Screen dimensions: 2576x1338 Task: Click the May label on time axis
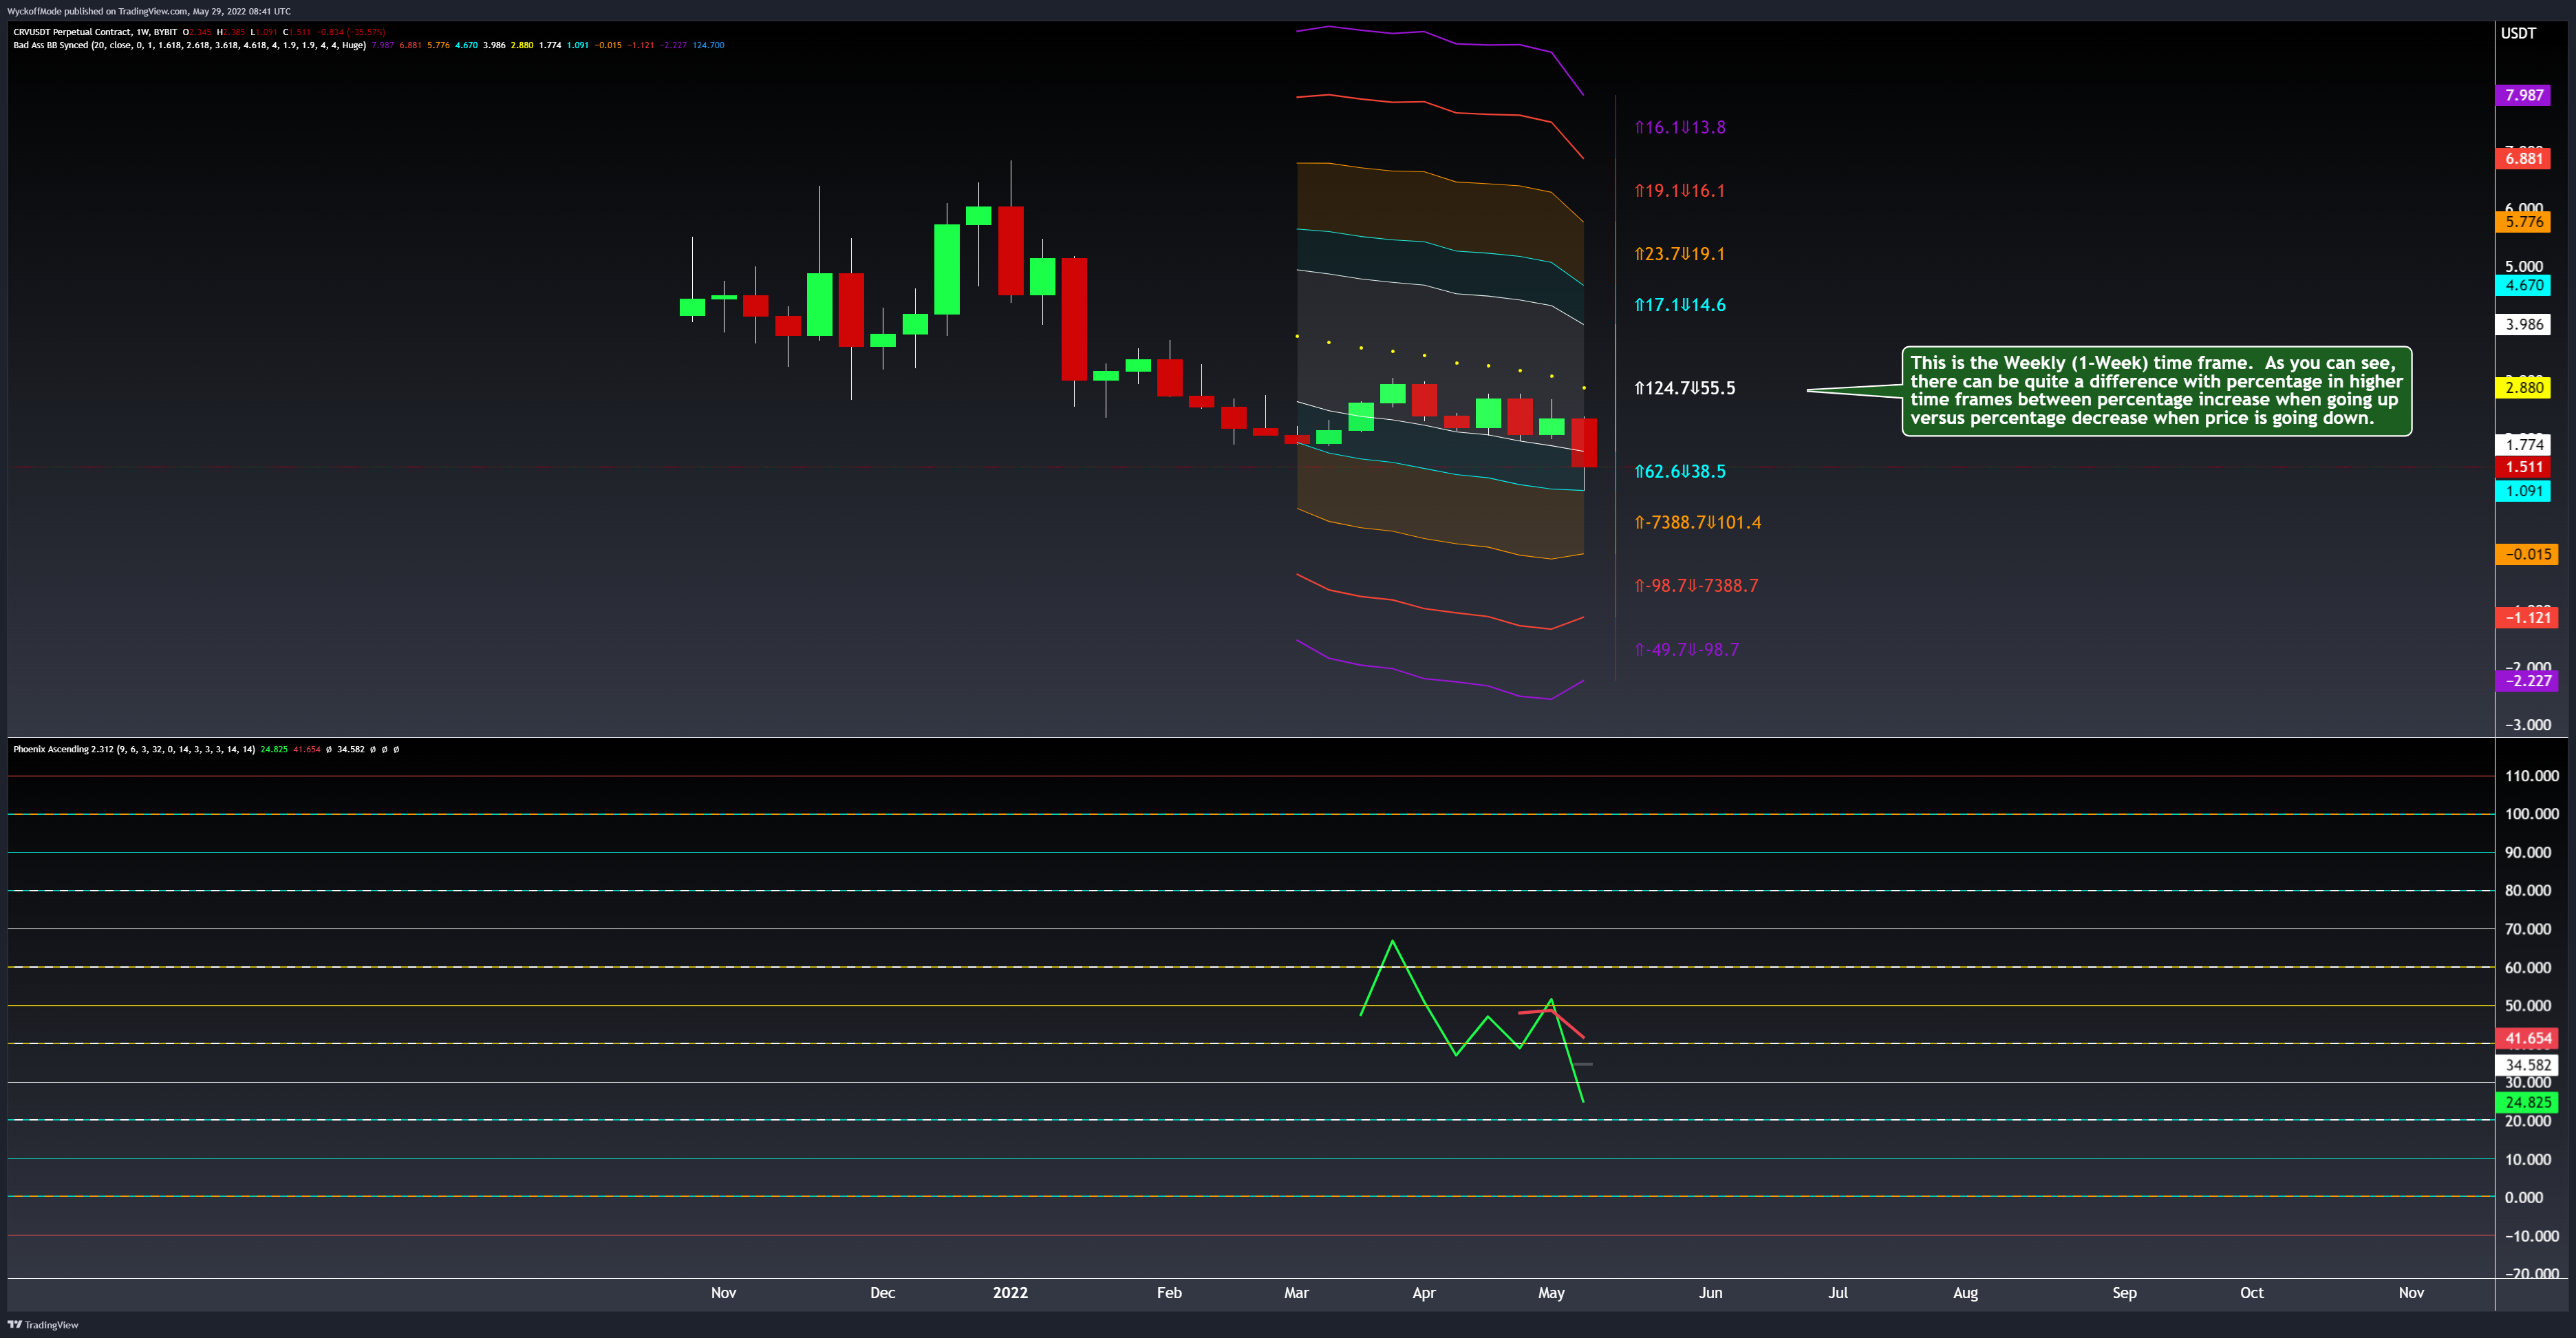1551,1292
